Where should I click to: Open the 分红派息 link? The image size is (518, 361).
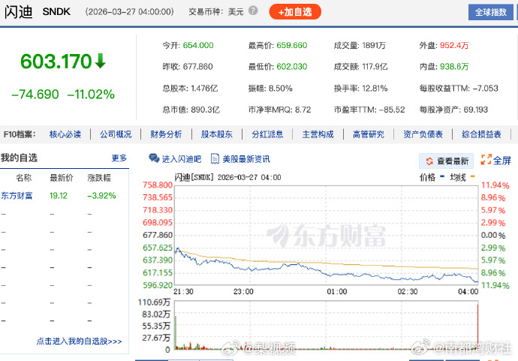click(267, 134)
